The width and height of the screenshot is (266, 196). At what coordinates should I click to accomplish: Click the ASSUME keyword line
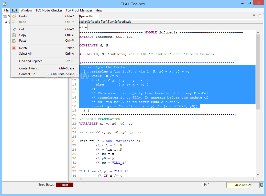(147, 54)
